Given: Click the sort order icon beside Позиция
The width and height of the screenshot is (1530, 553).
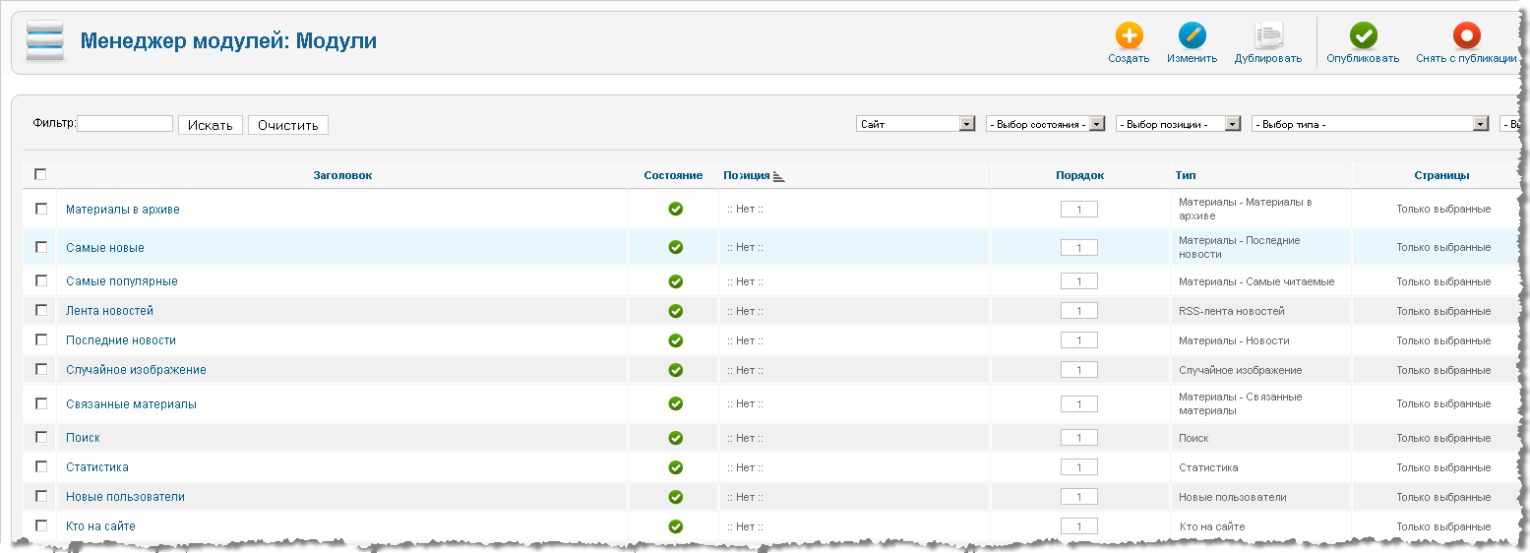Looking at the screenshot, I should tap(779, 176).
